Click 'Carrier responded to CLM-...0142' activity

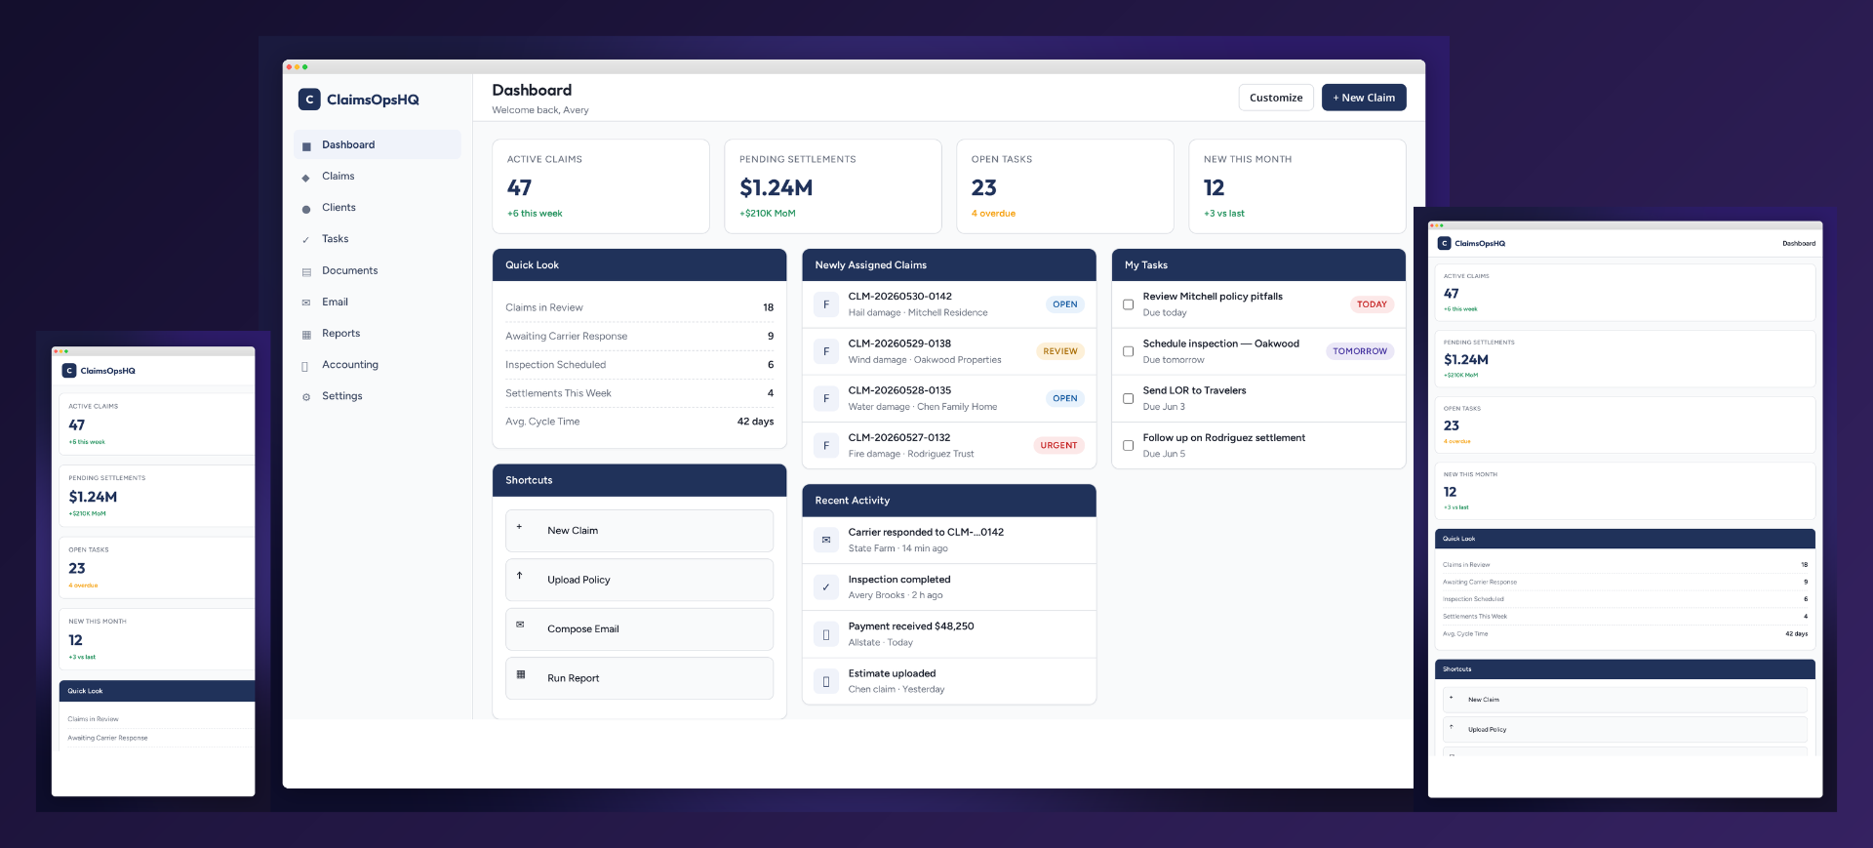pyautogui.click(x=948, y=540)
